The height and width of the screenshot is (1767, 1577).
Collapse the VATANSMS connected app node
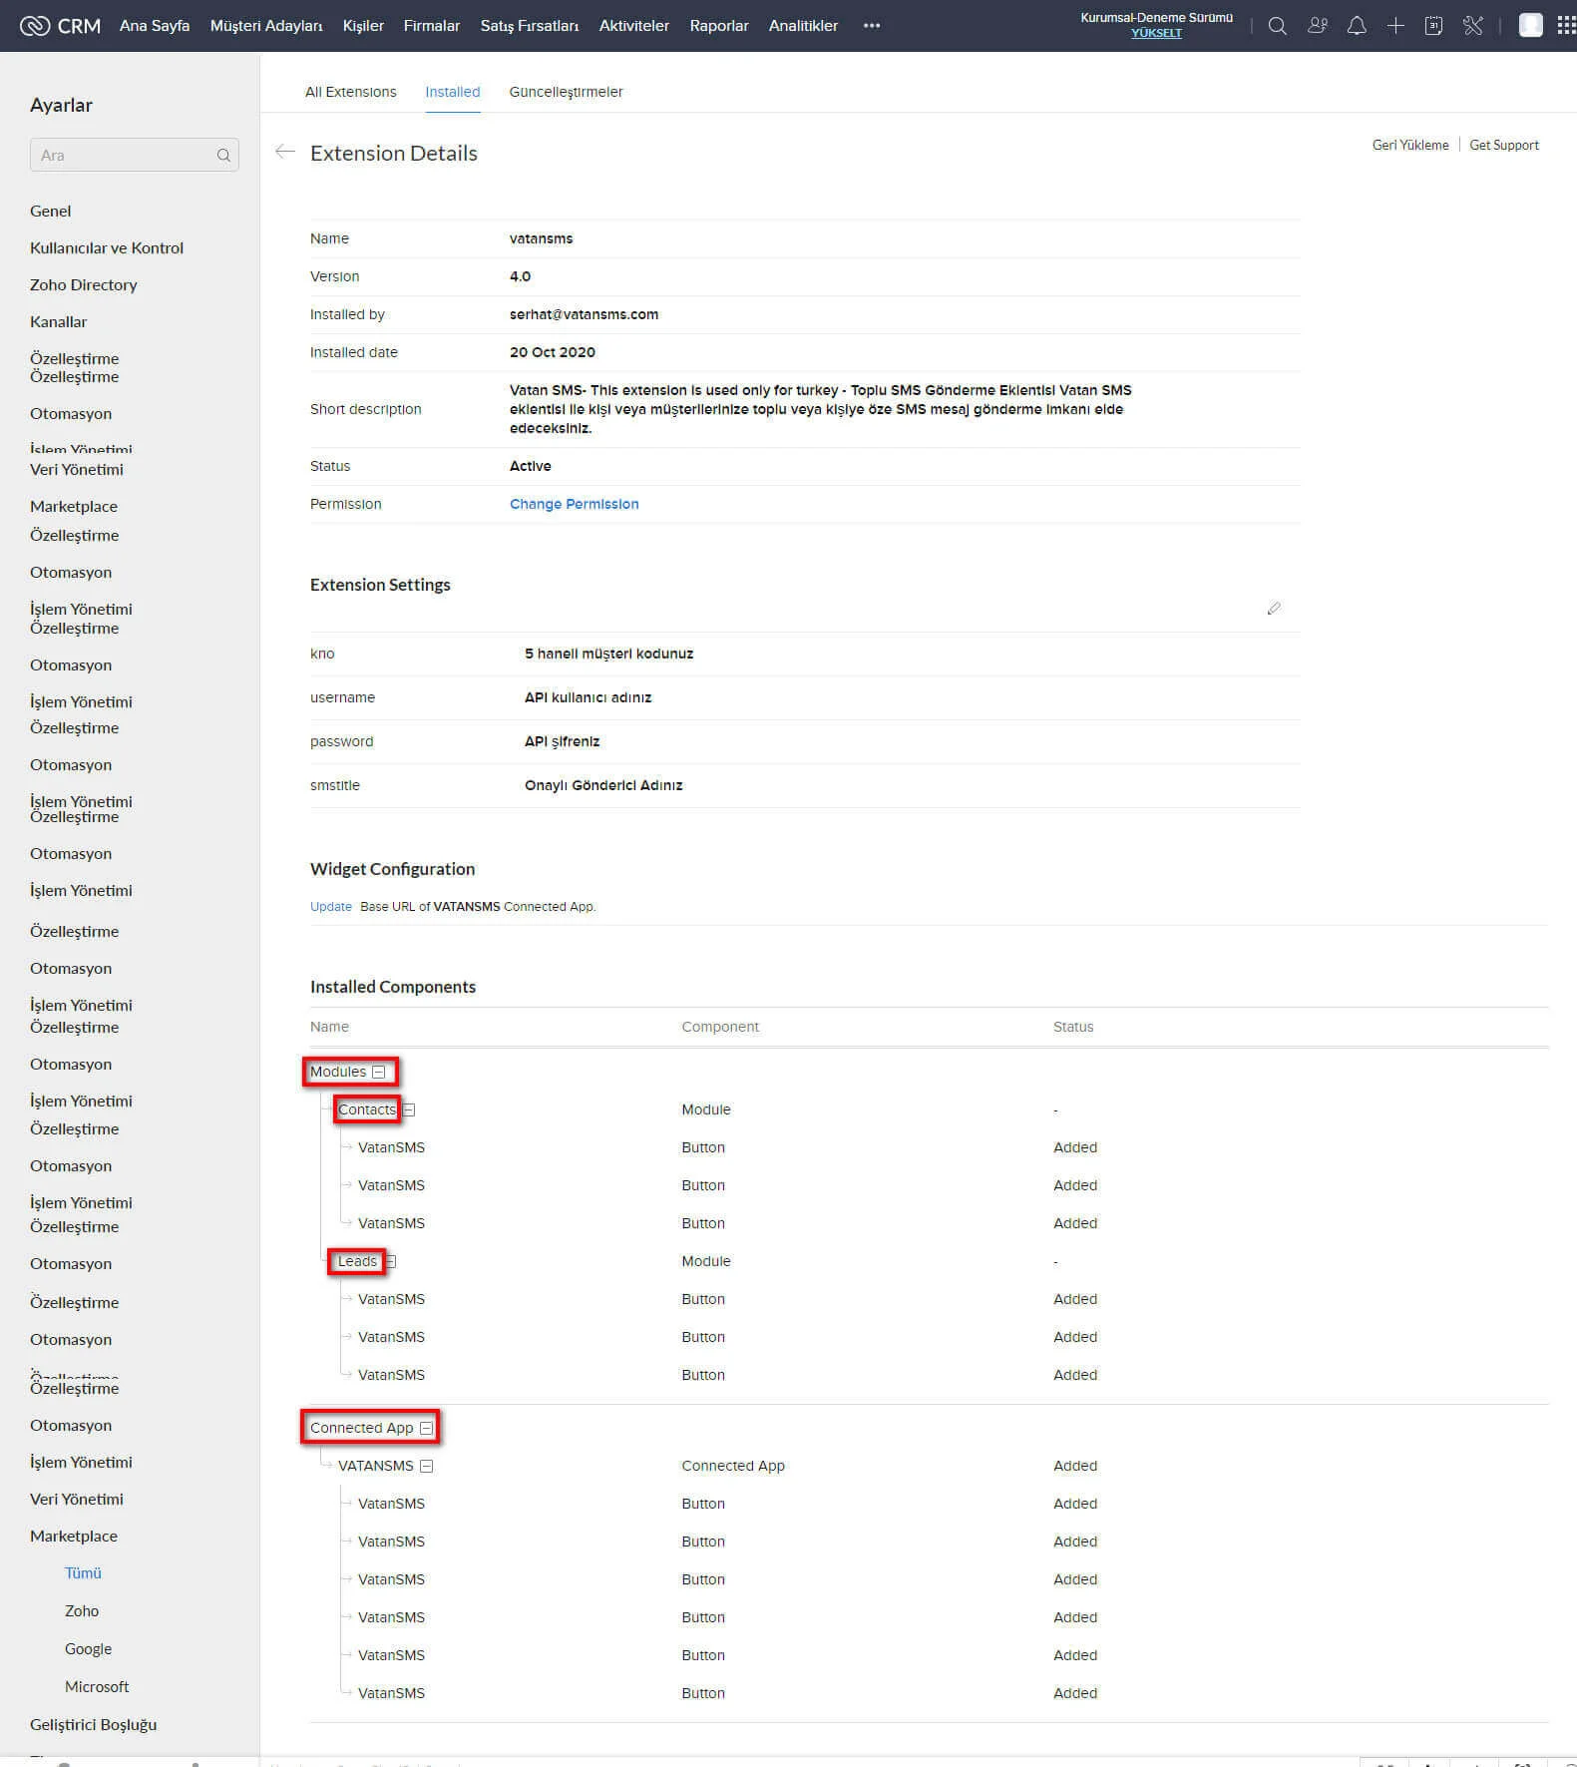tap(427, 1466)
